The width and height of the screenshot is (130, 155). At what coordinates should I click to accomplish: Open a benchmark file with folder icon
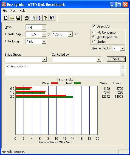tap(12, 18)
